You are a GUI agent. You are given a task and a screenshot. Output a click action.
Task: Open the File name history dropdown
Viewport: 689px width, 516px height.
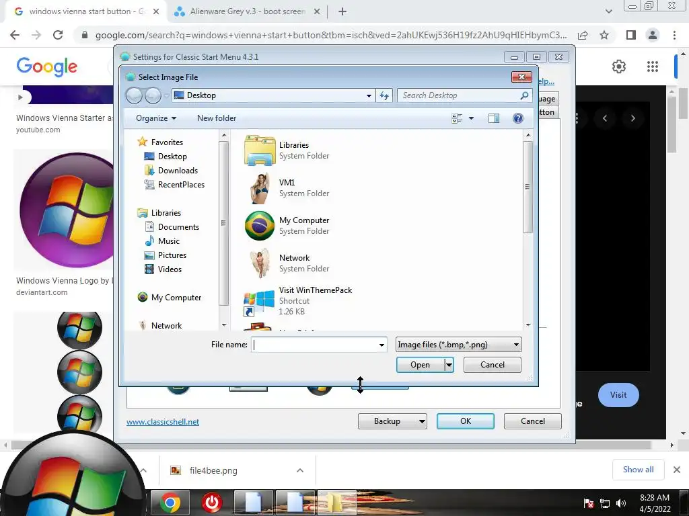click(x=382, y=345)
